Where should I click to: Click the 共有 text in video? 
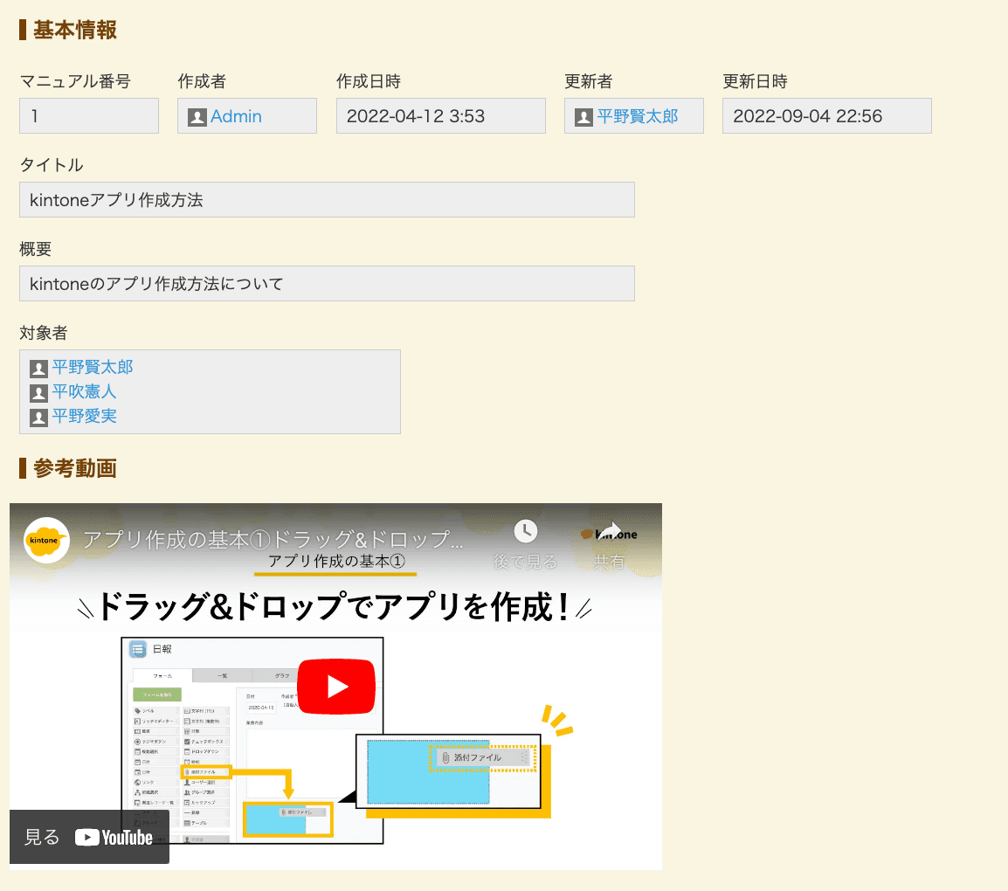click(x=609, y=562)
